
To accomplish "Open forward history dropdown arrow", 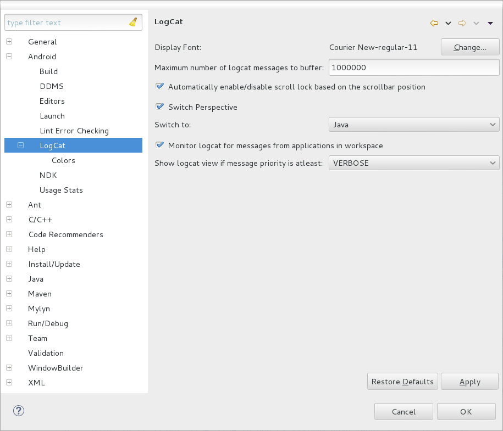I will (477, 23).
